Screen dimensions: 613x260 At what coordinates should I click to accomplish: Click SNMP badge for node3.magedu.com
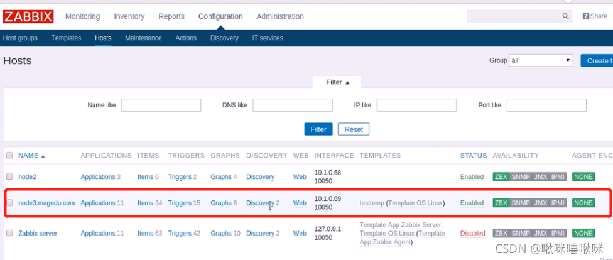point(521,203)
